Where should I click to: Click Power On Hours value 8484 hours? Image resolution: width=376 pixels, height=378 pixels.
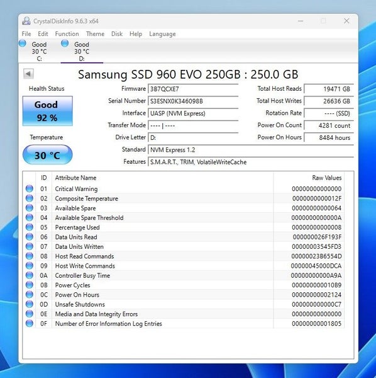coord(329,137)
